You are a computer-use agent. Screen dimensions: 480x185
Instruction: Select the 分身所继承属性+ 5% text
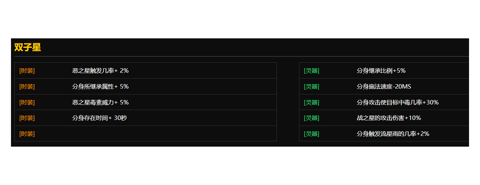pos(100,87)
